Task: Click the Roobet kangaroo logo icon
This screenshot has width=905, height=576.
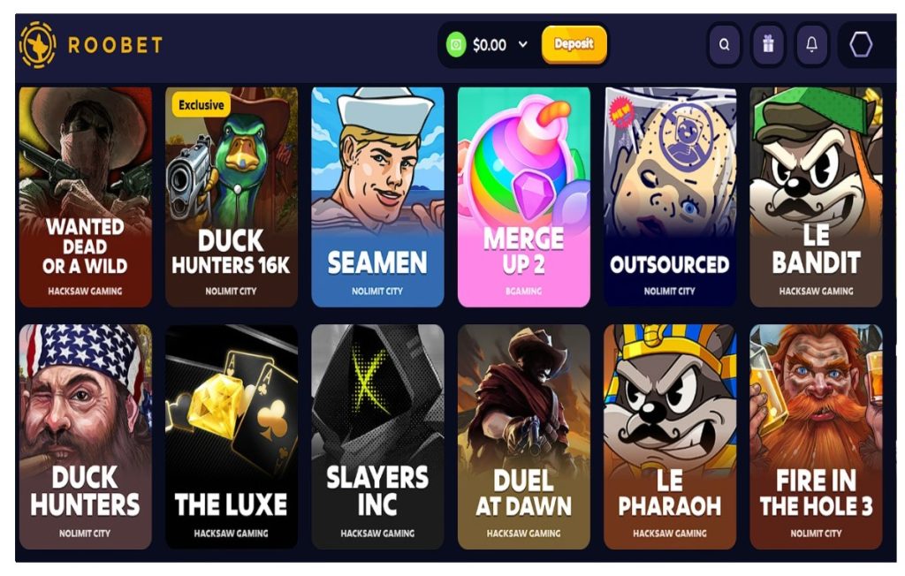Action: coord(37,44)
